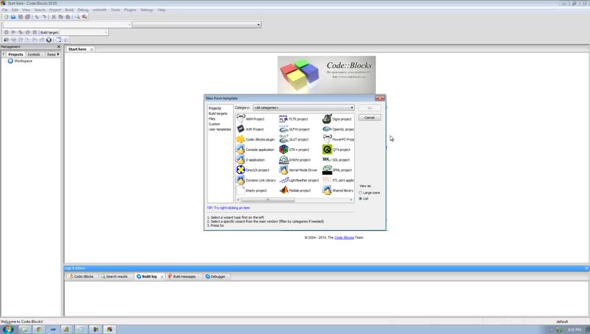Select User templates wizard type
Screen dimensions: 590x334
[220, 129]
